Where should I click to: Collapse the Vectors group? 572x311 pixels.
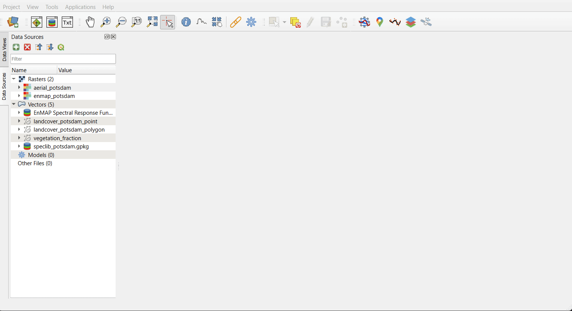[x=14, y=104]
